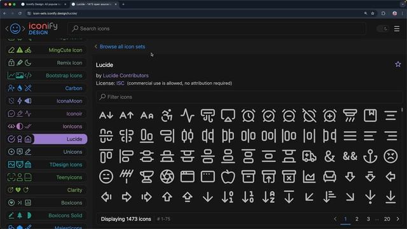
Task: Select the armchair icon
Action: coord(329,177)
